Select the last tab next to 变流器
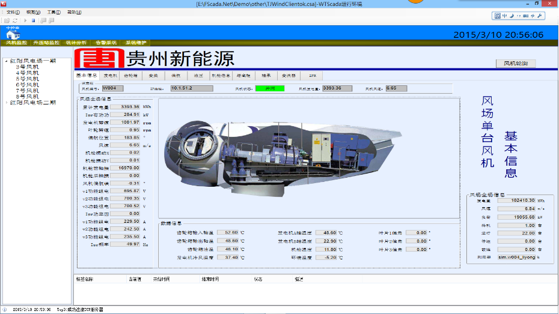 click(x=313, y=76)
